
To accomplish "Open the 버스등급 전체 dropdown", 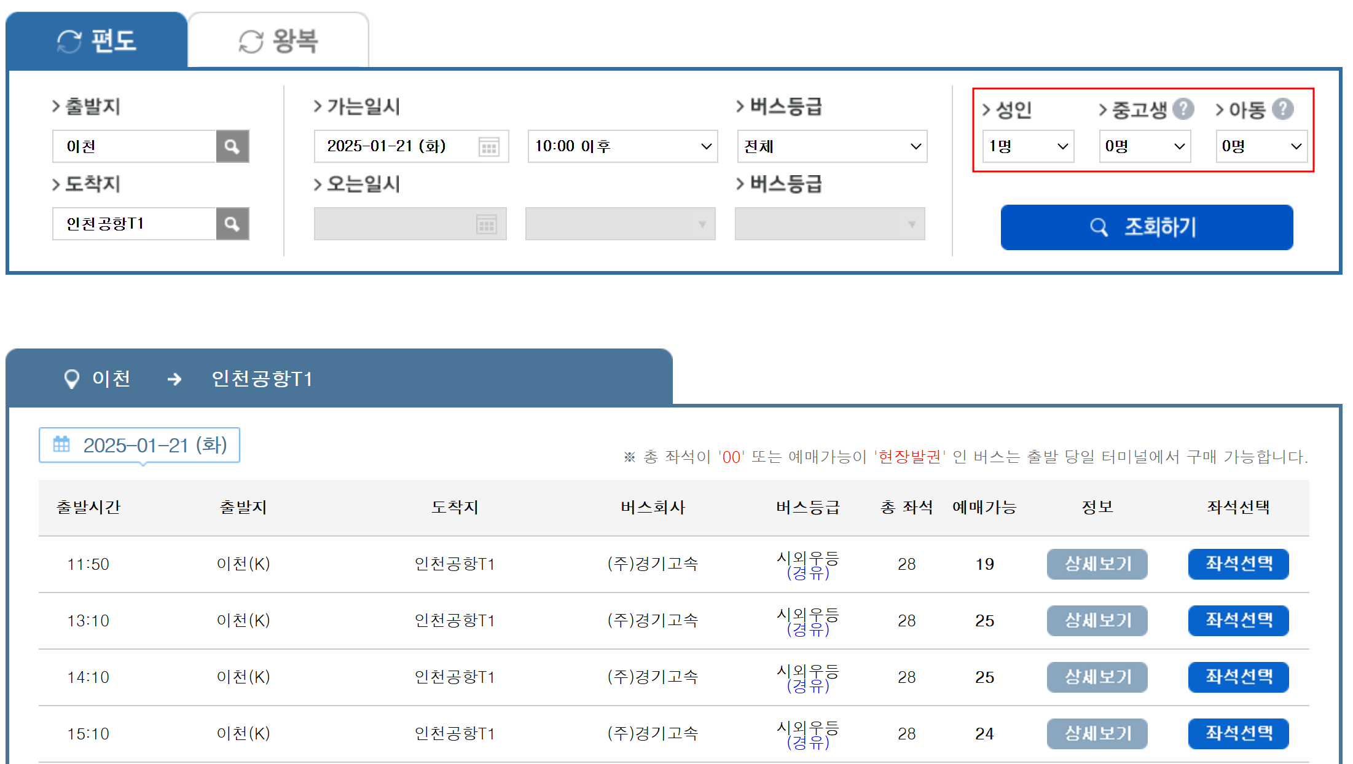I will click(x=832, y=146).
